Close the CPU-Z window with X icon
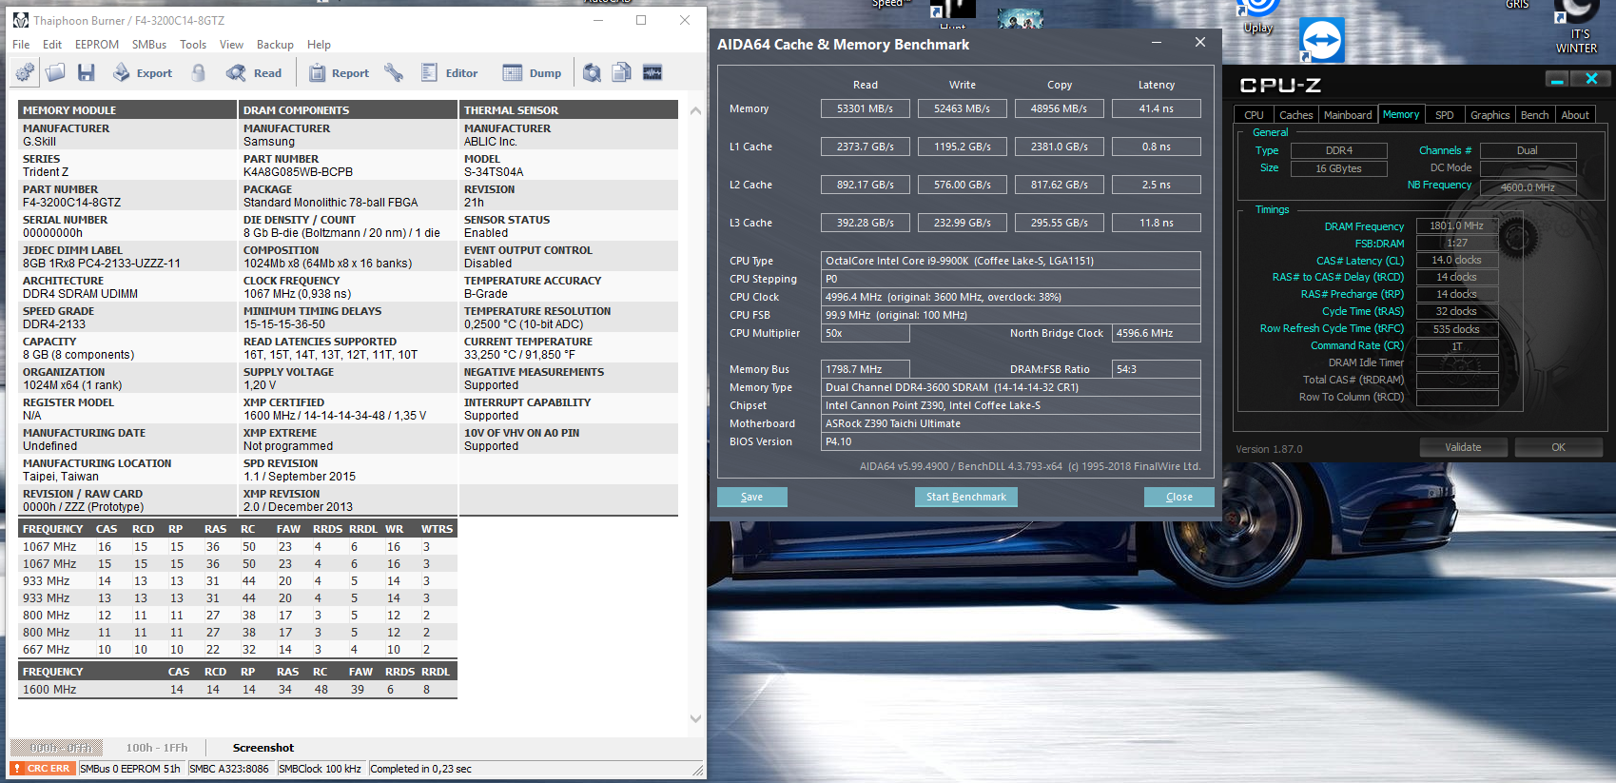The image size is (1616, 783). (1591, 79)
